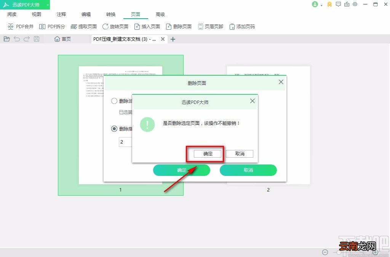This screenshot has width=390, height=257.
Task: Close the 迅读PDF大师 confirmation dialog
Action: click(253, 101)
